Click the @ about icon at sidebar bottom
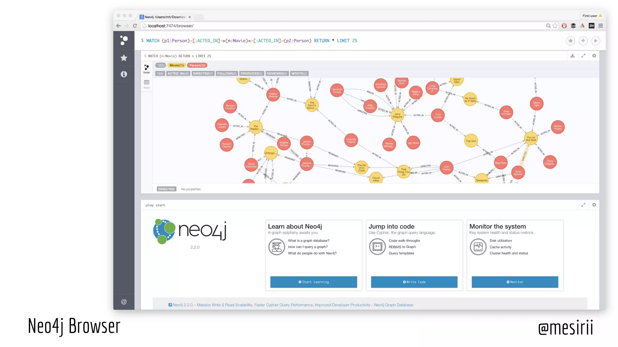Viewport: 618px width, 347px height. point(124,302)
